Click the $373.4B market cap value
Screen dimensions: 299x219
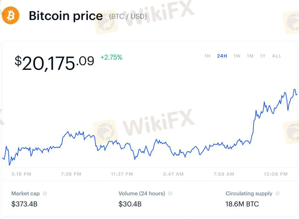(x=24, y=204)
